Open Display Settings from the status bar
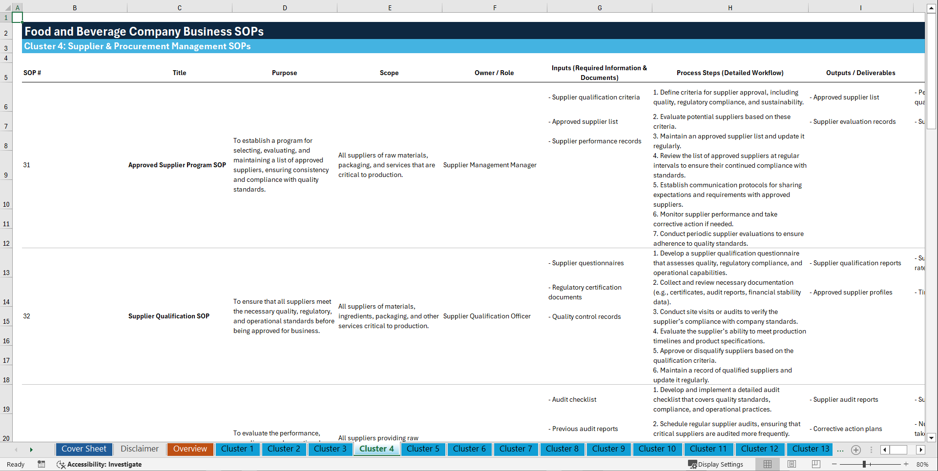Image resolution: width=938 pixels, height=471 pixels. pyautogui.click(x=716, y=464)
